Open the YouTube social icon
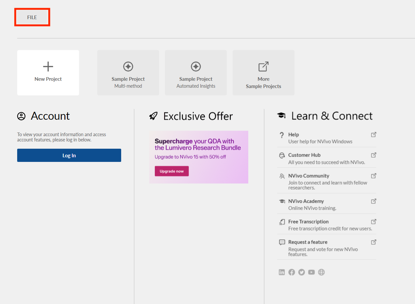The height and width of the screenshot is (304, 415). [x=311, y=272]
